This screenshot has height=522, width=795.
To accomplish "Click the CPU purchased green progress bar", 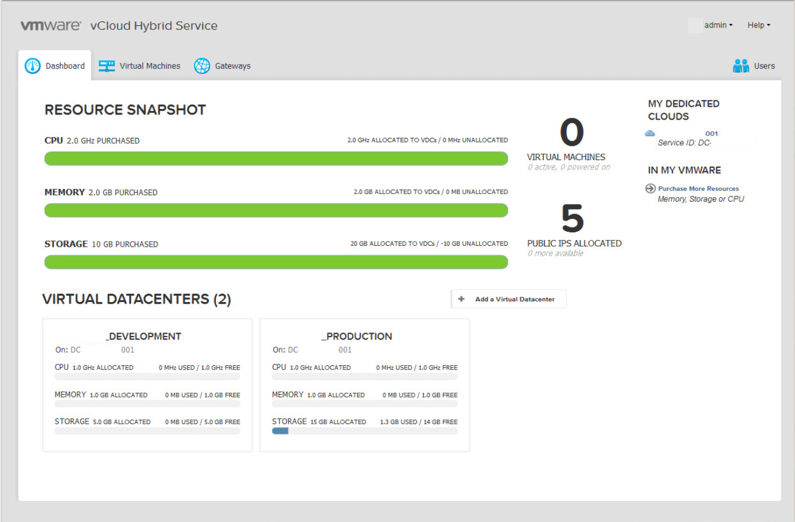I will tap(276, 158).
